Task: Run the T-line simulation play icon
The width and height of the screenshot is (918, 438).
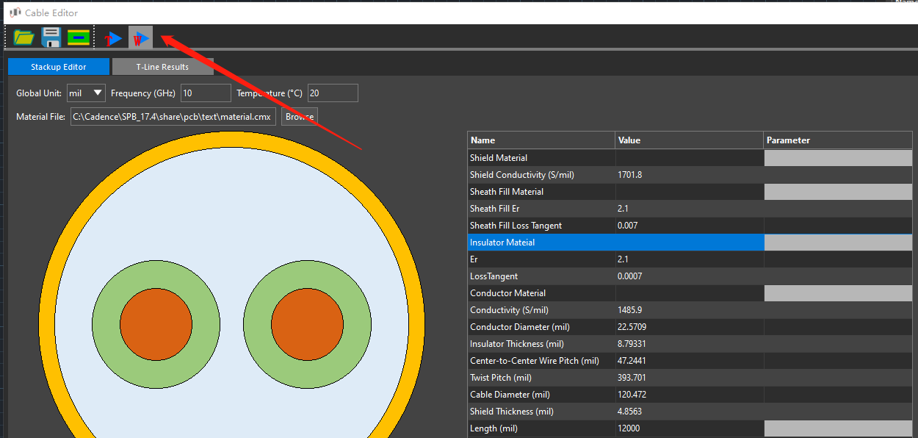Action: click(113, 38)
